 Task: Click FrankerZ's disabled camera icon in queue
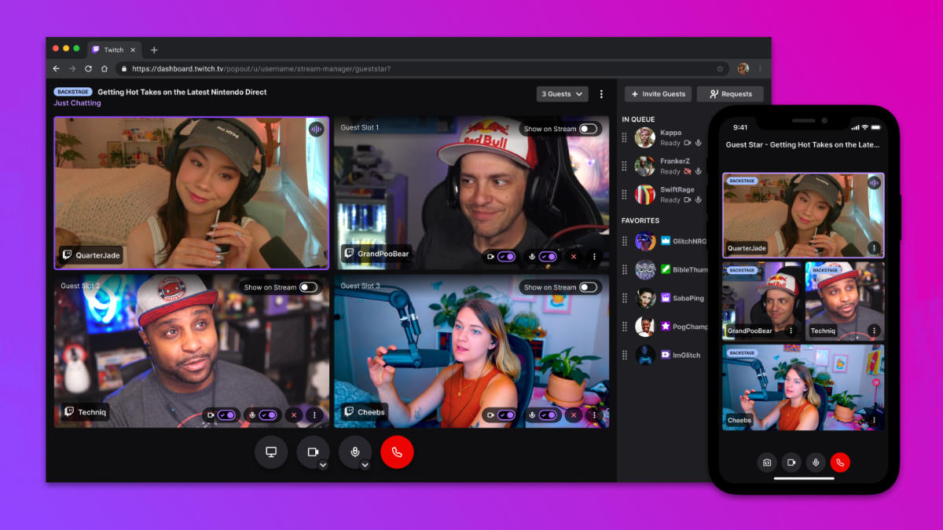point(688,171)
